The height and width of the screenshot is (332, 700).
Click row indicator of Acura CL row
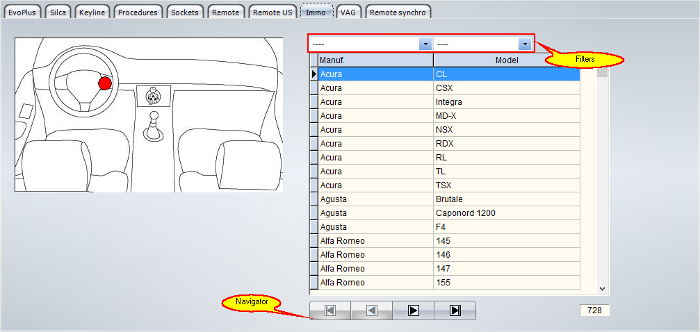(x=314, y=74)
